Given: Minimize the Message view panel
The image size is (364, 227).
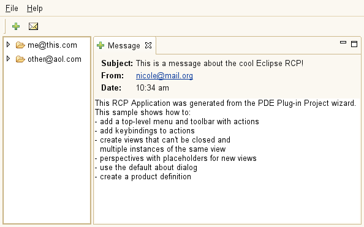Looking at the screenshot, I should coord(343,42).
